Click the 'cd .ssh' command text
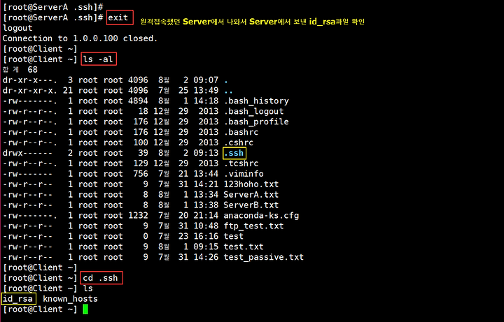The height and width of the screenshot is (322, 504). [x=100, y=278]
